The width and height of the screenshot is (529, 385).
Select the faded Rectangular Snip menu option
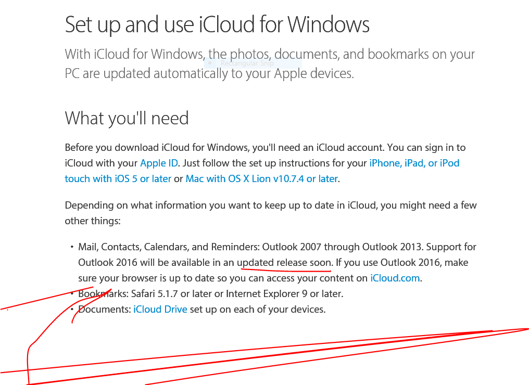(248, 63)
